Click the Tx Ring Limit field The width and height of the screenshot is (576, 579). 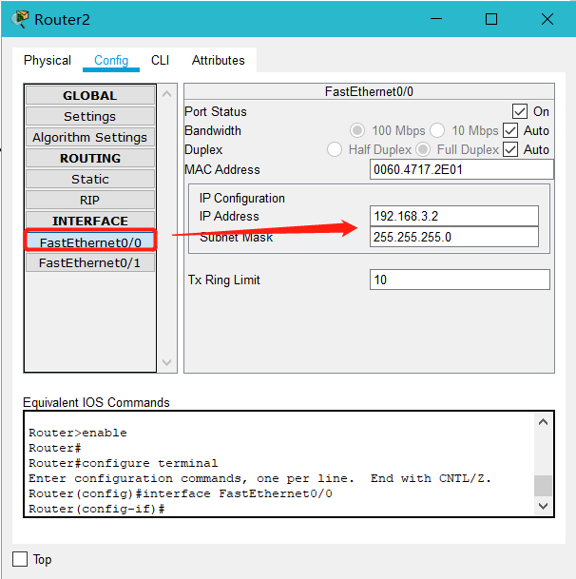[x=460, y=280]
